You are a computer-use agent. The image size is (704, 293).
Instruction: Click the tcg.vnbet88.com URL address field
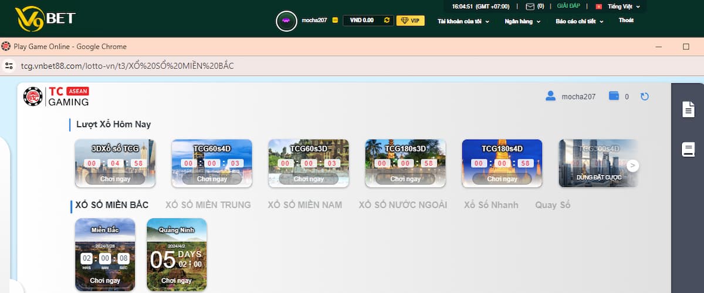(x=127, y=66)
